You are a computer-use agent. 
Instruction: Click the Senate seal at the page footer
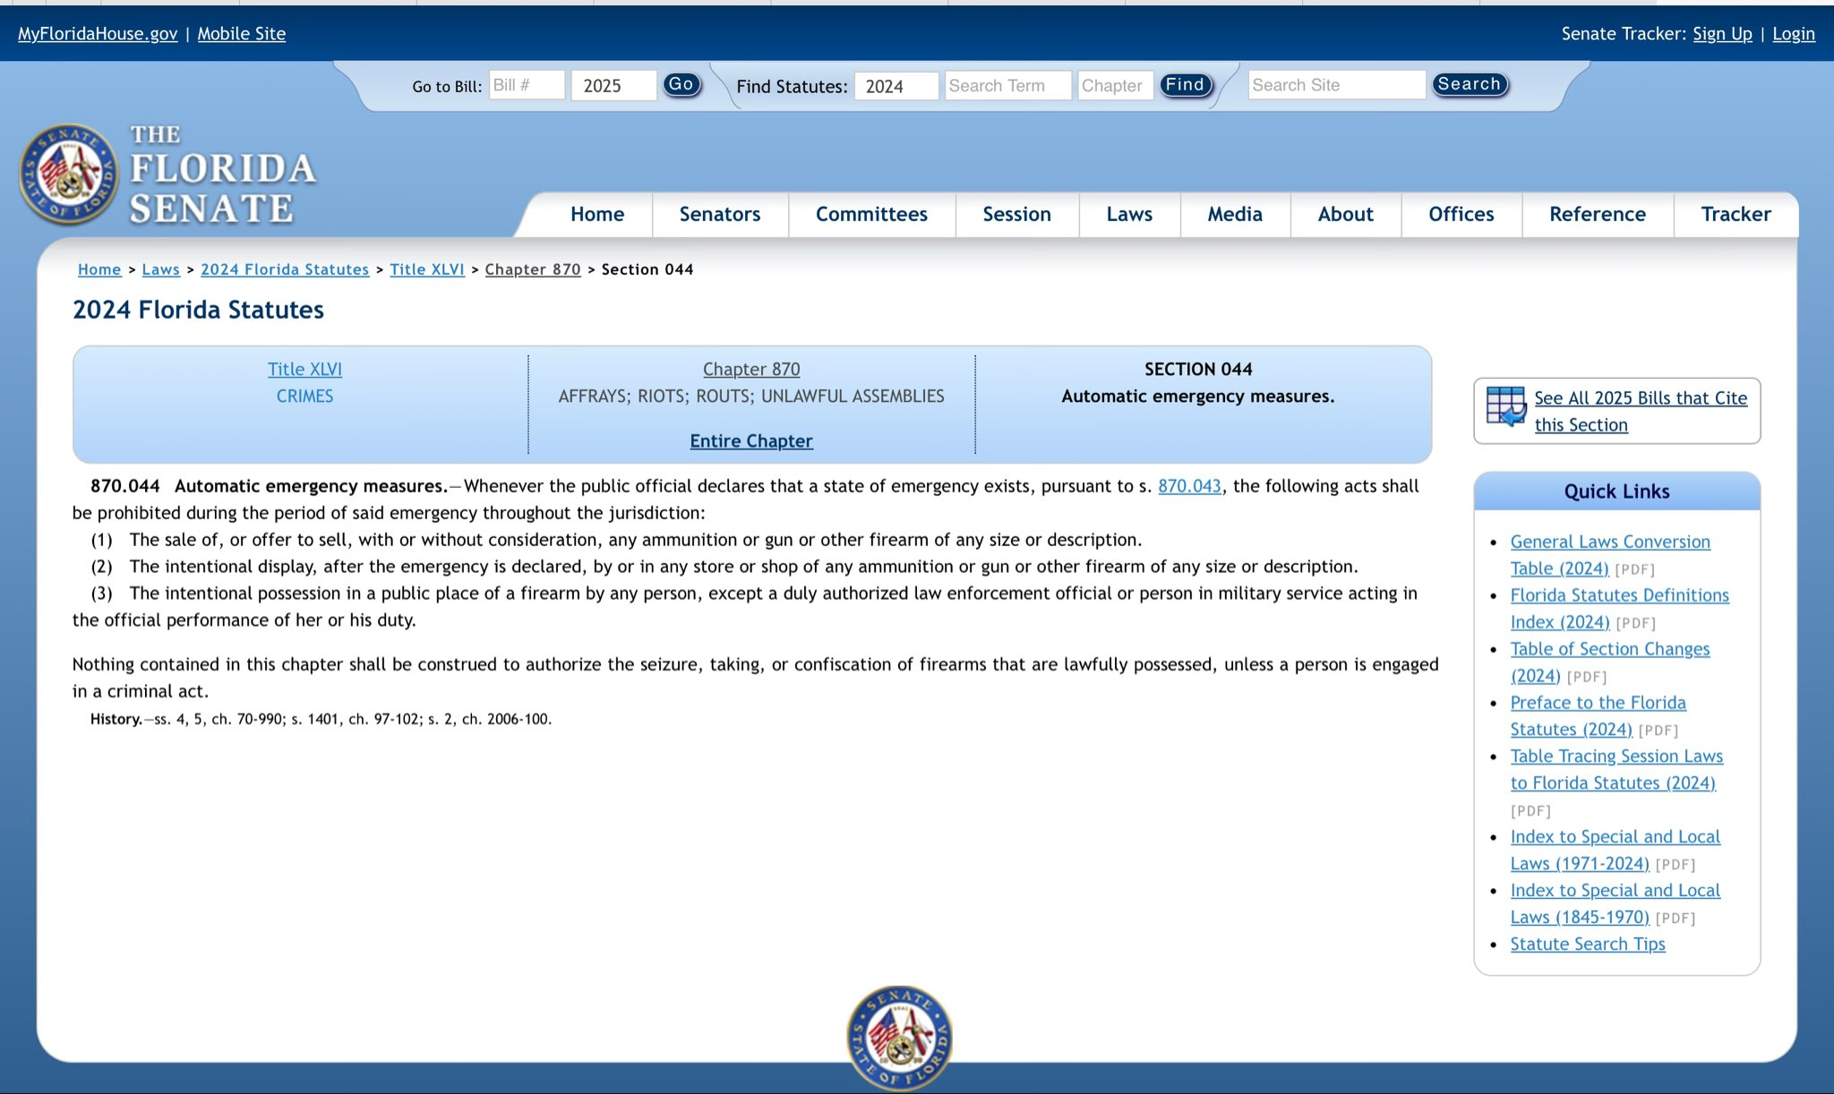click(x=899, y=1038)
